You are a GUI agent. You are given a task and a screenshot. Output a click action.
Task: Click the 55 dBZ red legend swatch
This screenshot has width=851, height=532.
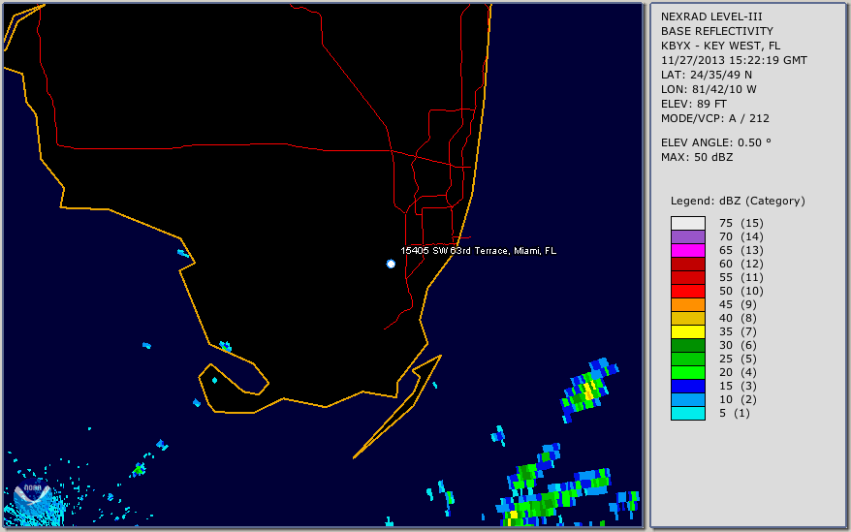[x=687, y=277]
